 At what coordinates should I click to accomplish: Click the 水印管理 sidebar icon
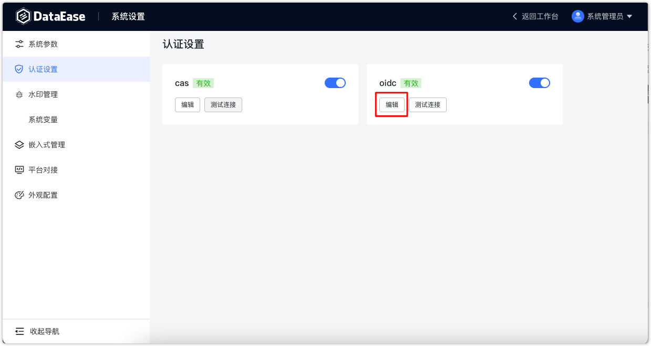18,94
